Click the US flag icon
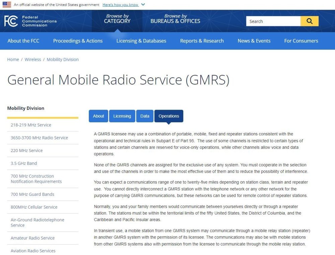 [x=7, y=5]
